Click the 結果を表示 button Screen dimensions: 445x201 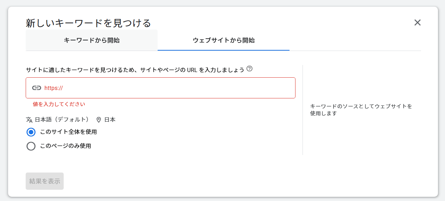click(45, 181)
